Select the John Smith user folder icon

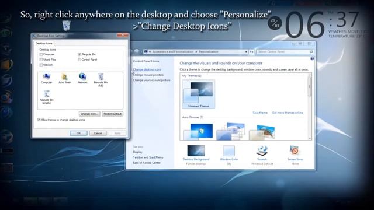click(x=65, y=79)
